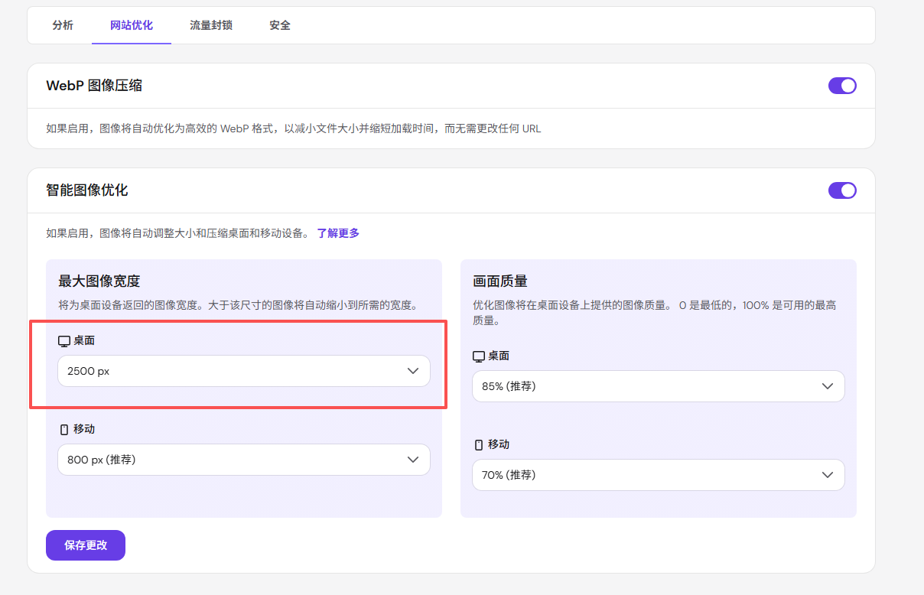This screenshot has width=924, height=595.
Task: Click the mobile phone icon under 画面质量
Action: [x=479, y=445]
